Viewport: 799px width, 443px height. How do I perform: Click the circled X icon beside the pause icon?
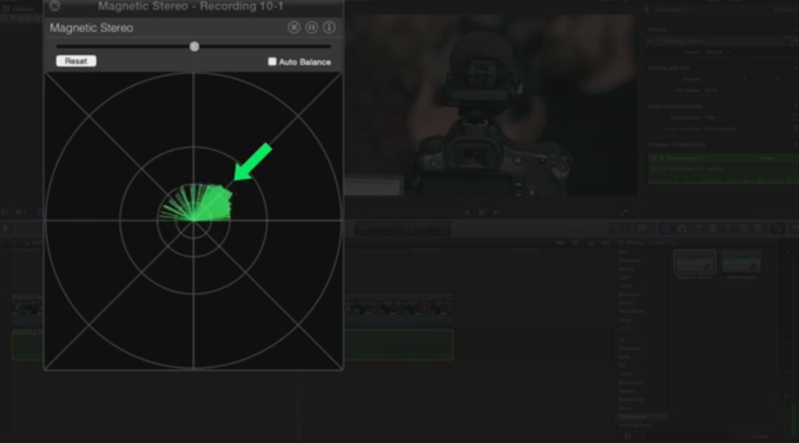(x=294, y=27)
